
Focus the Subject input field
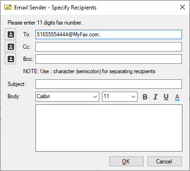point(109,84)
